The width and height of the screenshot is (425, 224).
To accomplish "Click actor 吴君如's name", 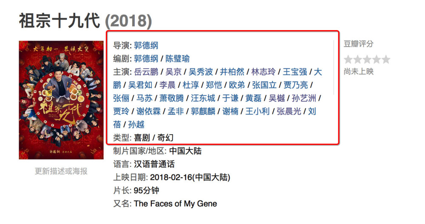I will click(140, 85).
